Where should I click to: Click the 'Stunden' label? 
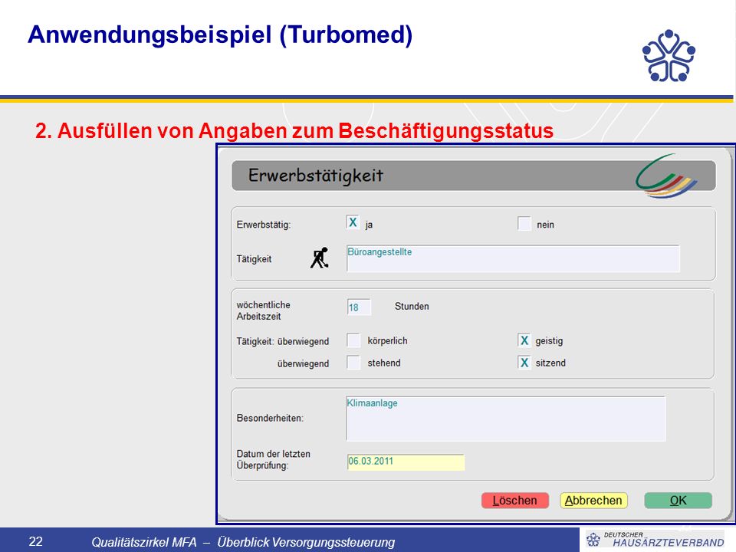[x=412, y=307]
